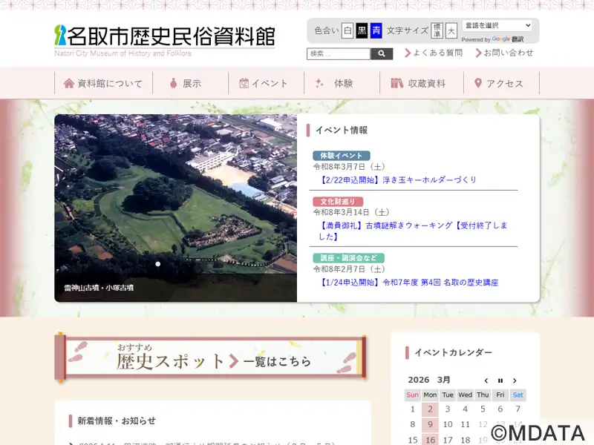Go to next month in calendar
This screenshot has width=594, height=445.
pyautogui.click(x=515, y=380)
